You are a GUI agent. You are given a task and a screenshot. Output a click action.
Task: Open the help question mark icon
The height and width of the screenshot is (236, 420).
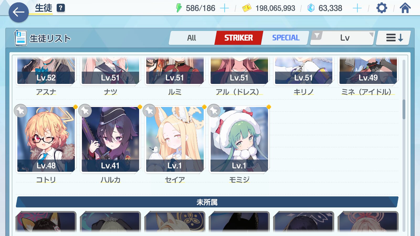[x=61, y=8]
